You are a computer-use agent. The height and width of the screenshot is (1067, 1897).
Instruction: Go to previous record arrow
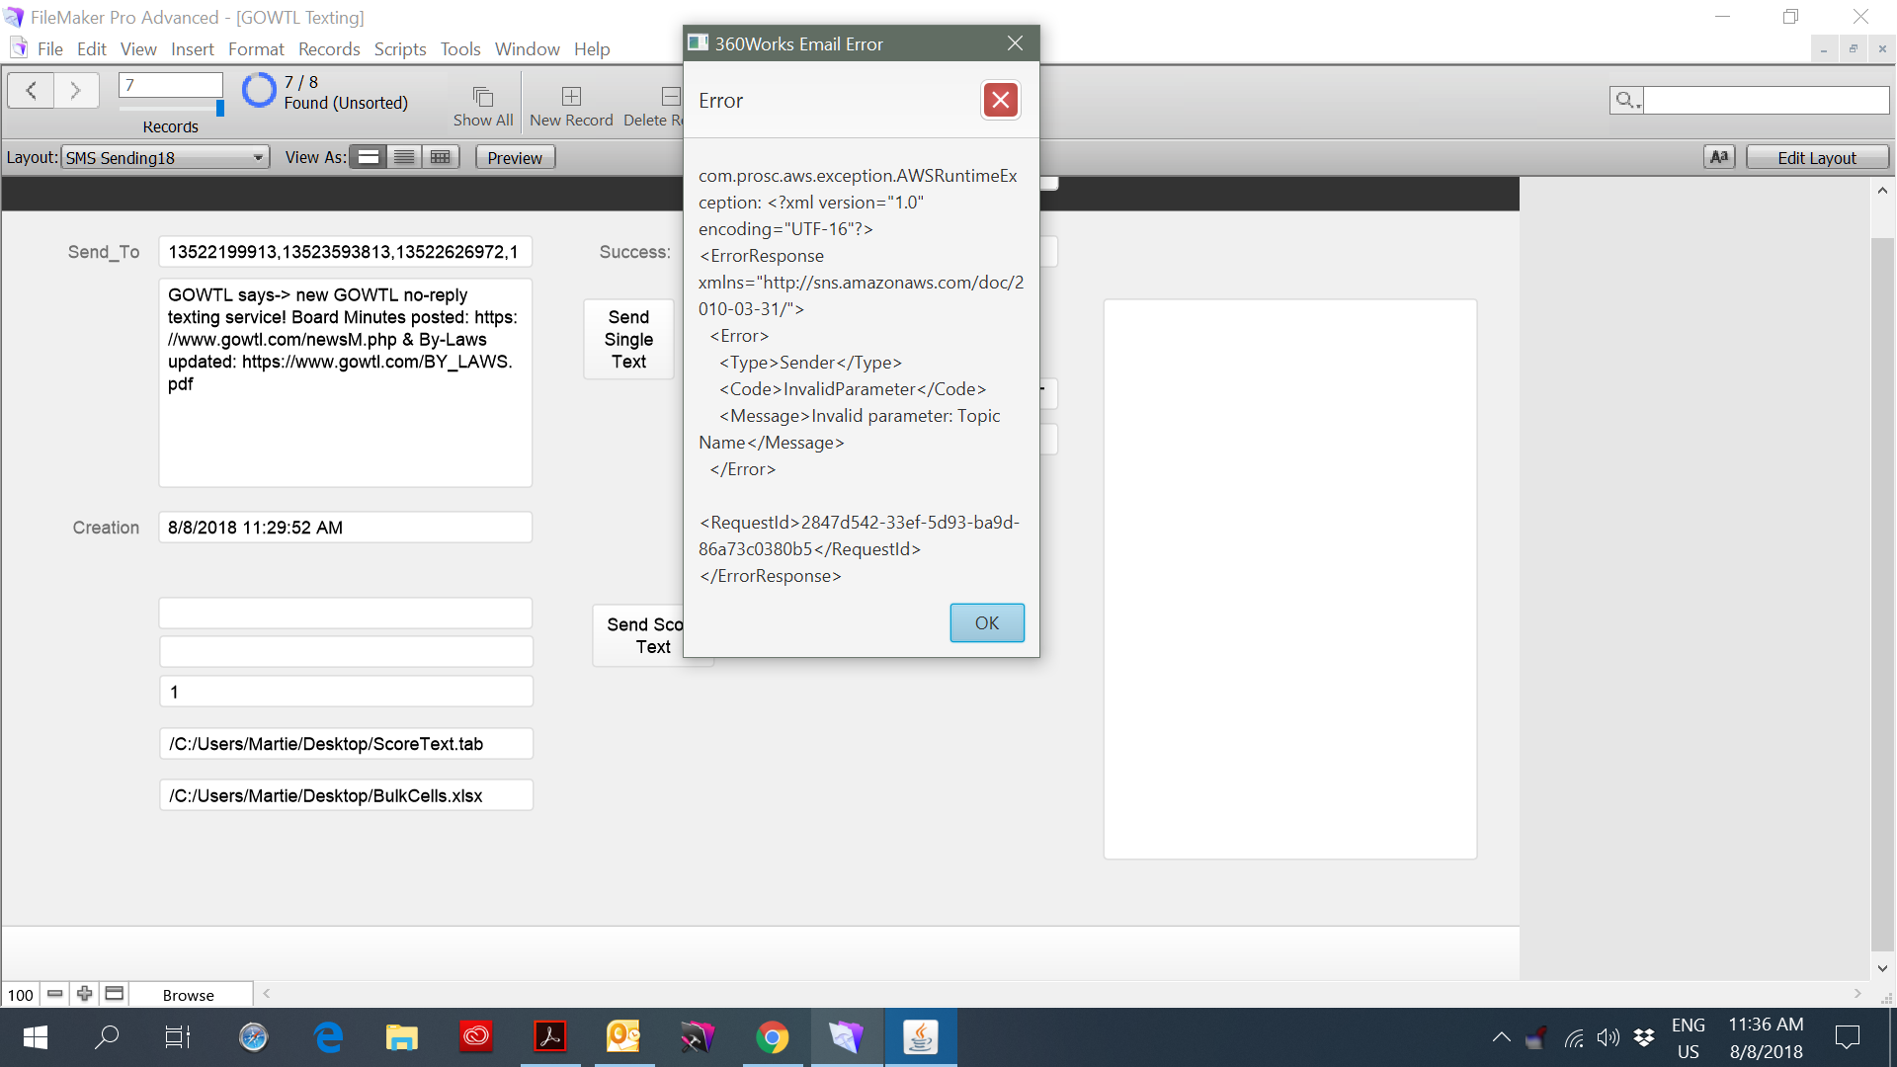[32, 91]
